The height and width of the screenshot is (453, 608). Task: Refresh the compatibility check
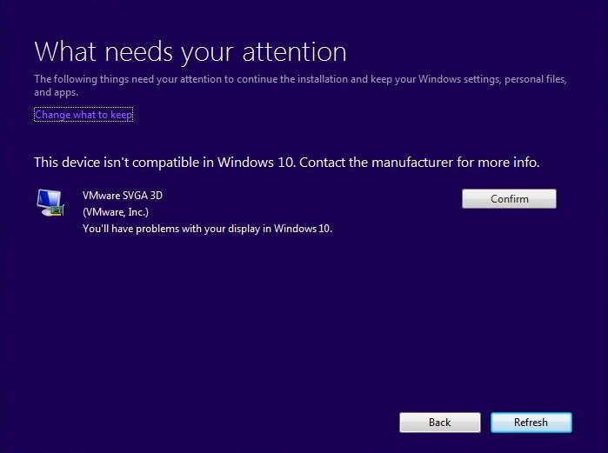[x=531, y=423]
